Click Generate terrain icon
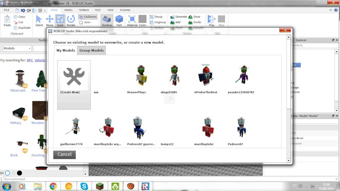The image size is (340, 191). pyautogui.click(x=172, y=17)
